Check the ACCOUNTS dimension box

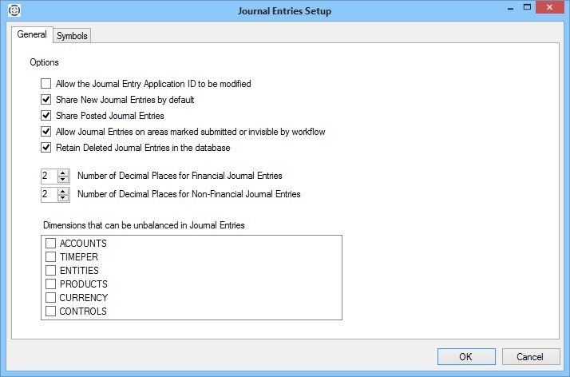(x=51, y=244)
